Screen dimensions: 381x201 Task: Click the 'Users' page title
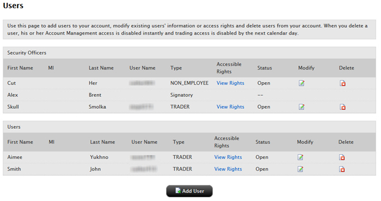(13, 5)
